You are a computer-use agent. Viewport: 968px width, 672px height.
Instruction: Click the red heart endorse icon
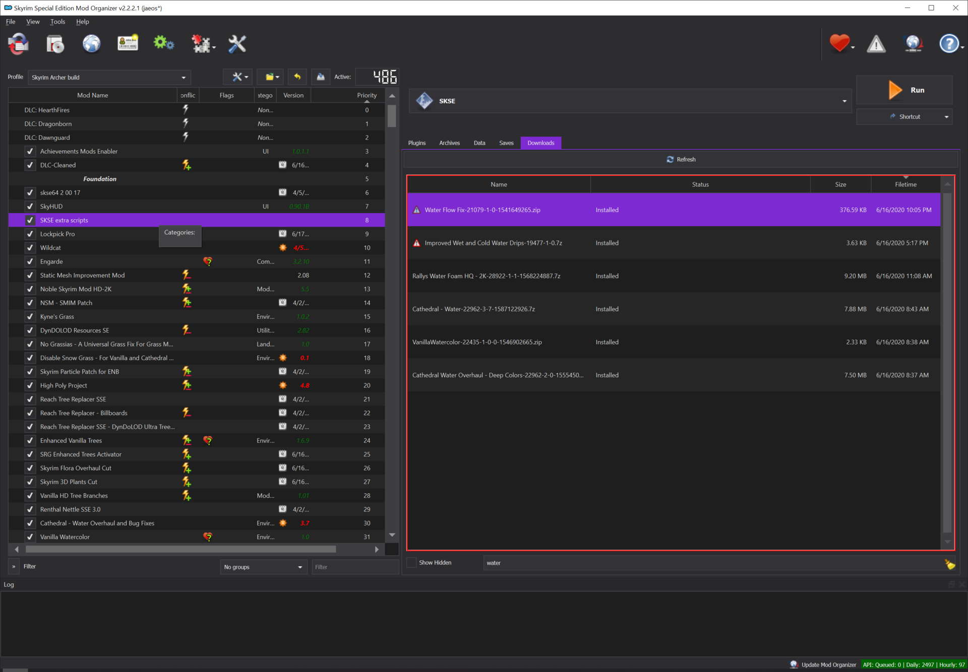point(840,44)
